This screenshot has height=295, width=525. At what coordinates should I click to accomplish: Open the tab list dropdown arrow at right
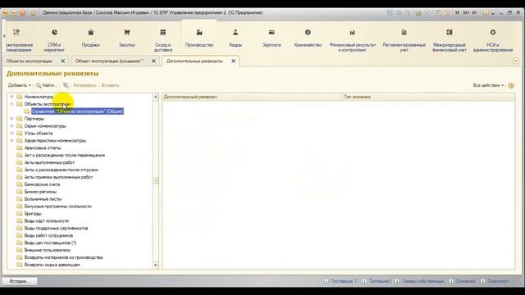point(516,61)
